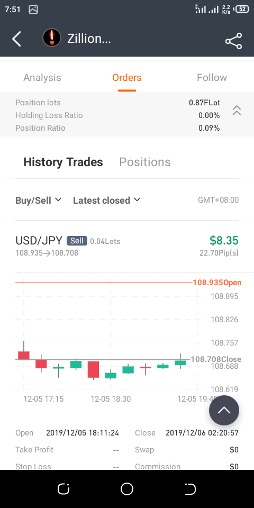254x508 pixels.
Task: Tap image notification icon in status bar
Action: pos(33,10)
